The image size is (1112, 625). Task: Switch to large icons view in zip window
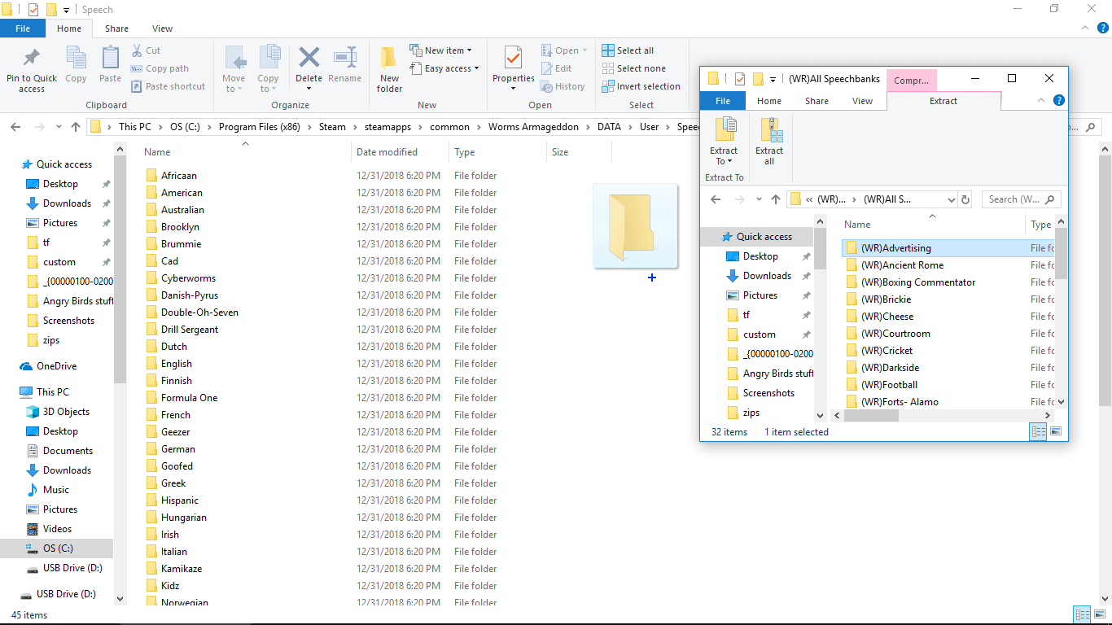(x=1056, y=432)
